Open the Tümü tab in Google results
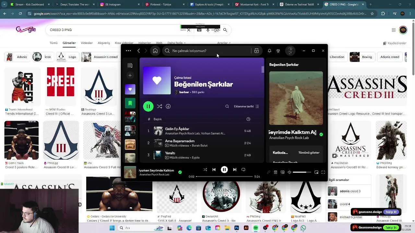The width and height of the screenshot is (415, 233). pos(53,43)
